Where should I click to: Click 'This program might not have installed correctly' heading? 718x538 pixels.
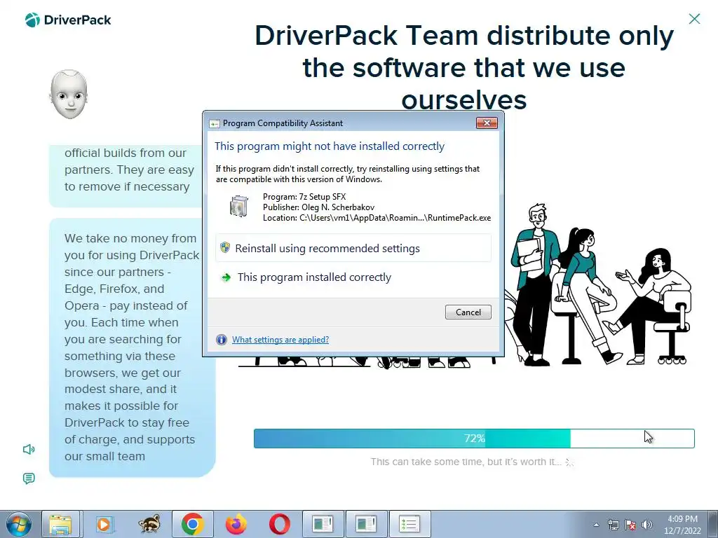click(x=330, y=146)
